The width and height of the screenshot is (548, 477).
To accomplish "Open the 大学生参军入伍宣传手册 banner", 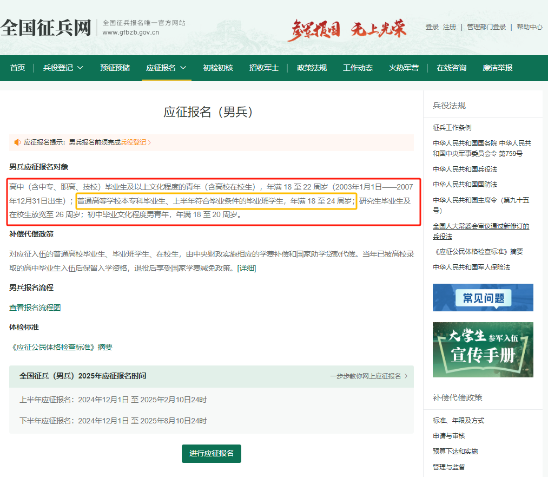I will tap(482, 349).
